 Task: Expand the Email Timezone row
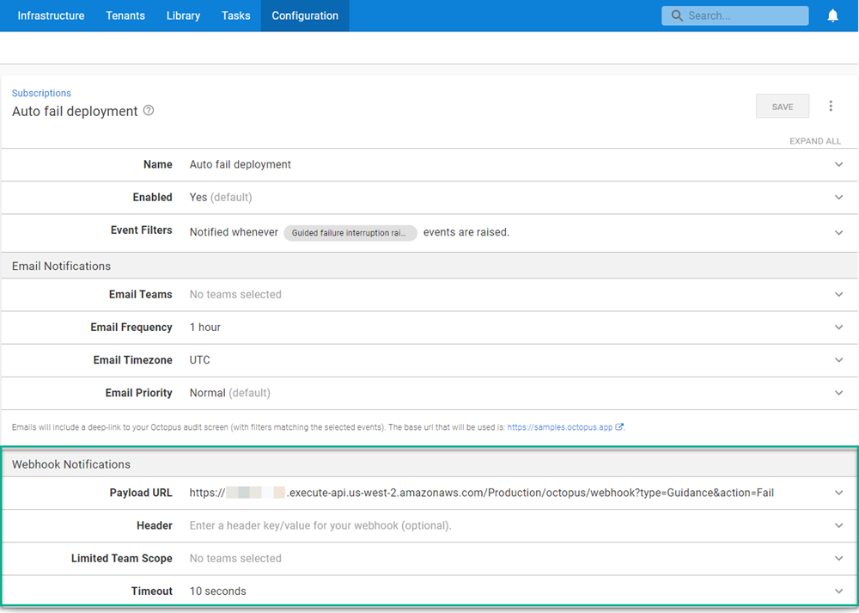(839, 360)
